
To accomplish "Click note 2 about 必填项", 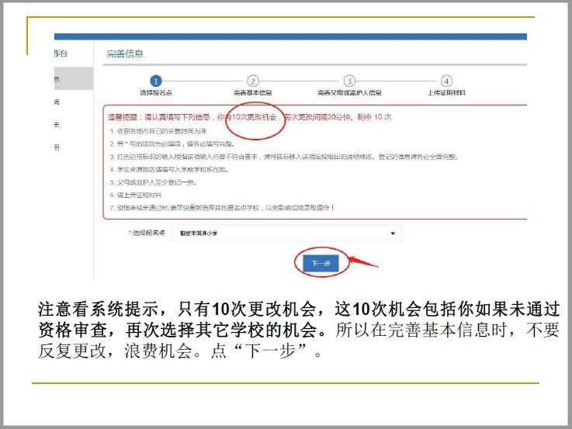I will (x=172, y=144).
